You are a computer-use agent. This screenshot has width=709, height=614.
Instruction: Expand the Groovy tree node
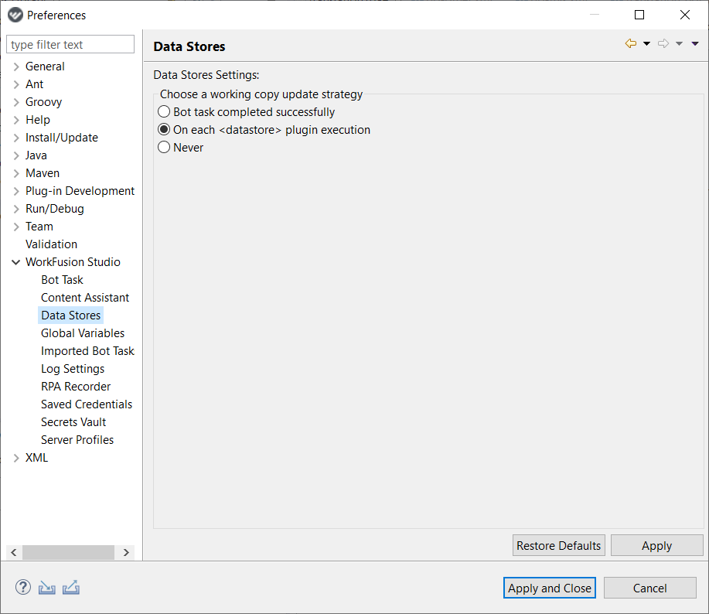point(16,102)
